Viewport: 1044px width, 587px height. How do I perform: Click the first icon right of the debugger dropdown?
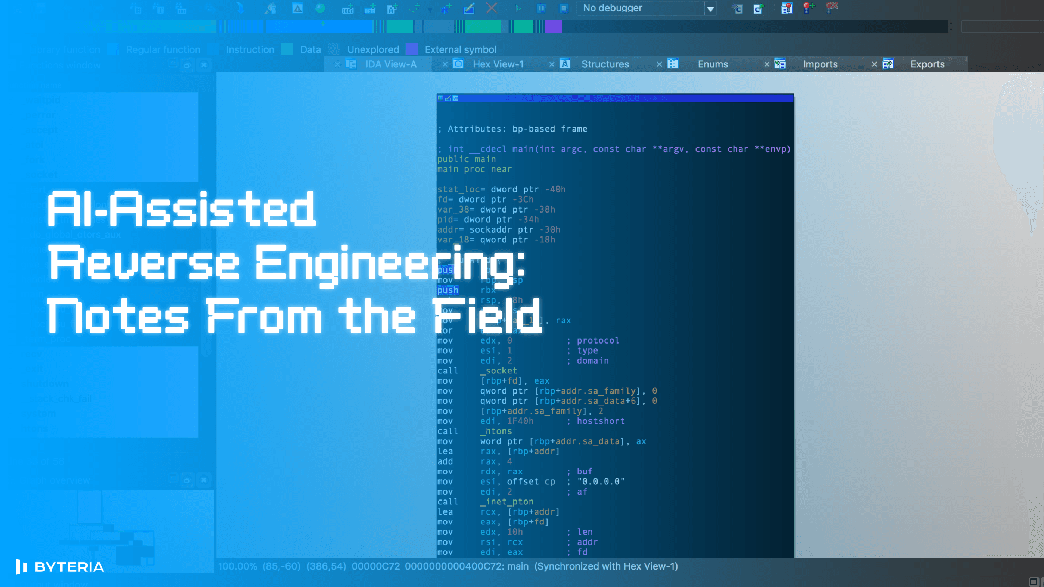coord(737,8)
